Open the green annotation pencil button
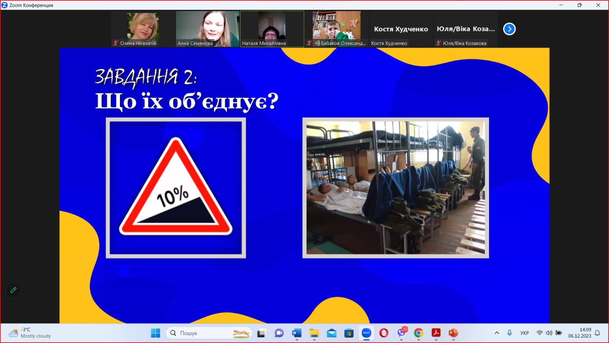609x343 pixels. [x=13, y=290]
